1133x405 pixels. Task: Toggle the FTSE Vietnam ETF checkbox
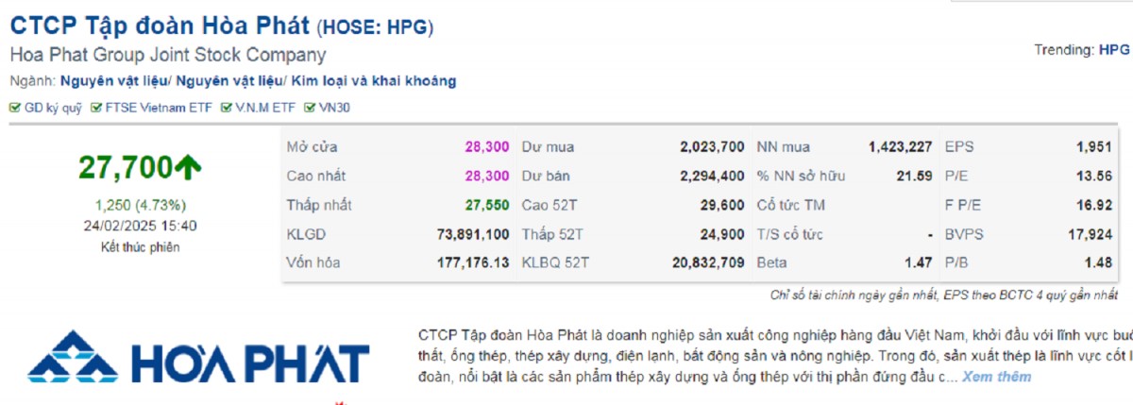tap(96, 108)
